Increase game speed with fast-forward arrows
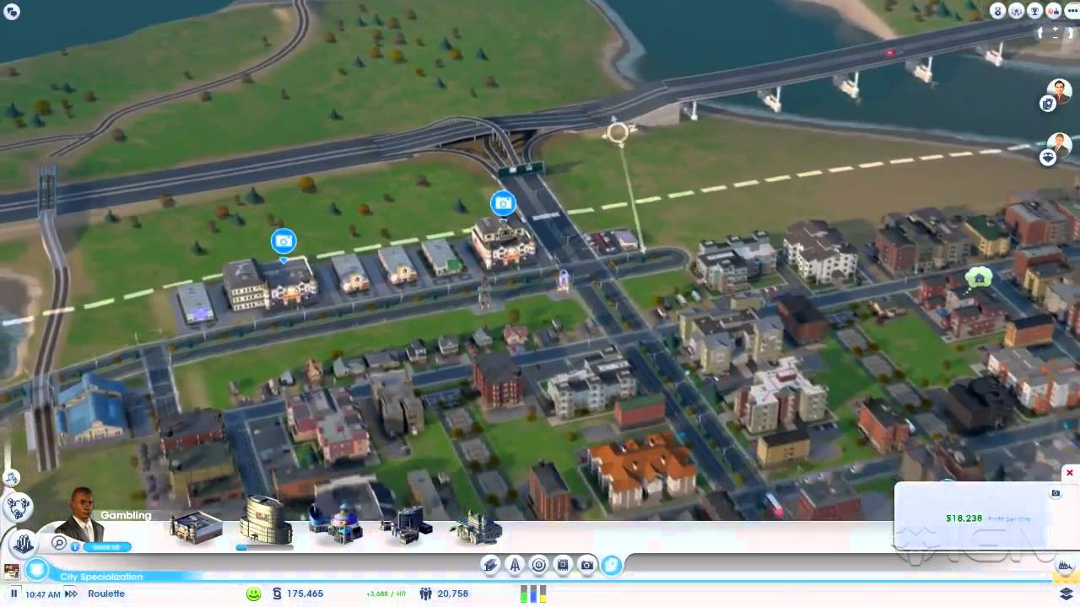 pyautogui.click(x=71, y=594)
